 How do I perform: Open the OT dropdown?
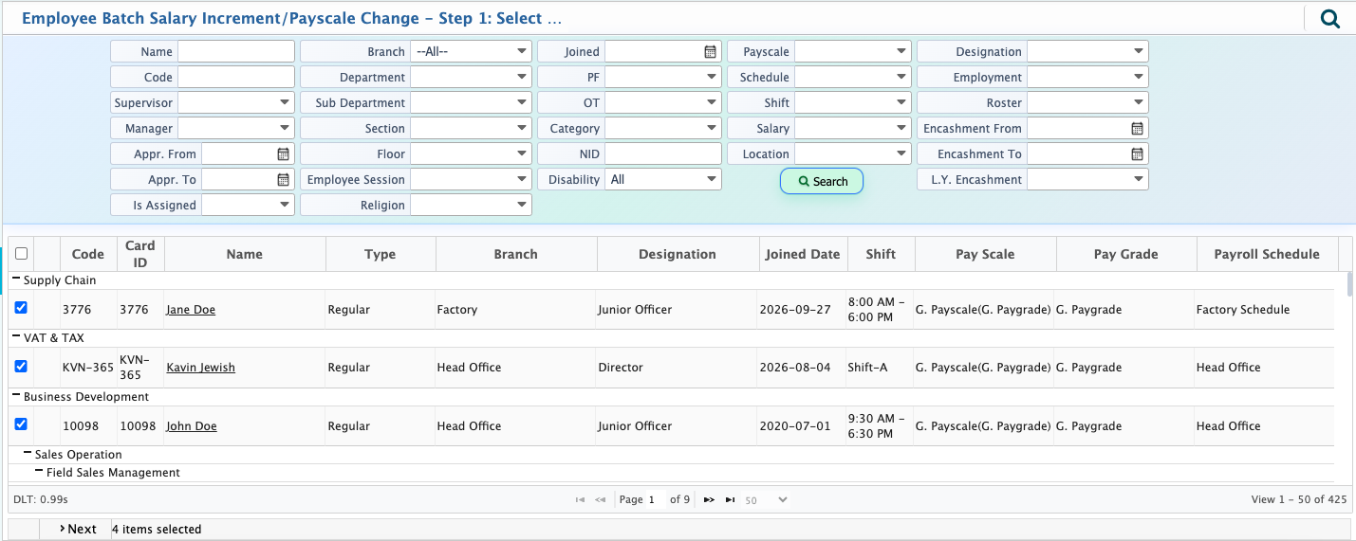pyautogui.click(x=663, y=103)
